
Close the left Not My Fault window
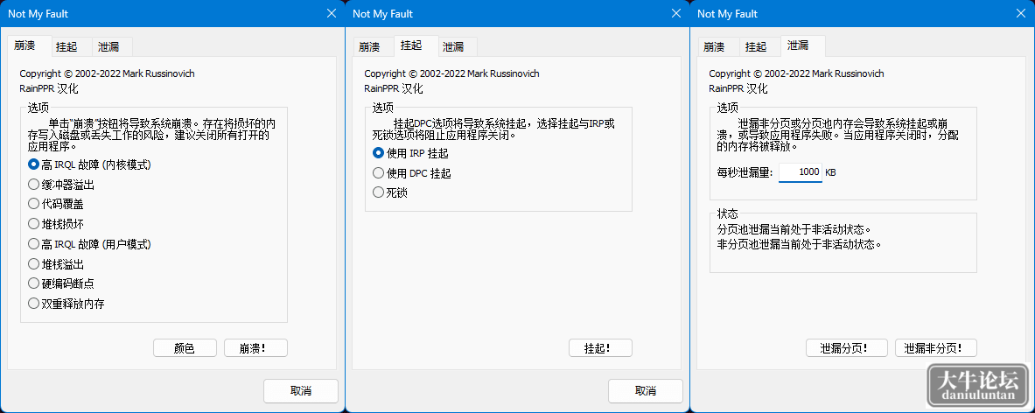pyautogui.click(x=332, y=13)
